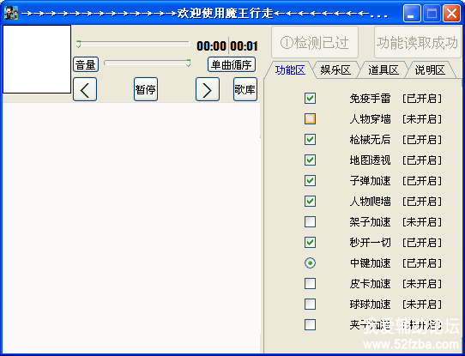Viewport: 465px width, 356px height.
Task: Enable the 人物穿墙 checkbox
Action: point(310,119)
